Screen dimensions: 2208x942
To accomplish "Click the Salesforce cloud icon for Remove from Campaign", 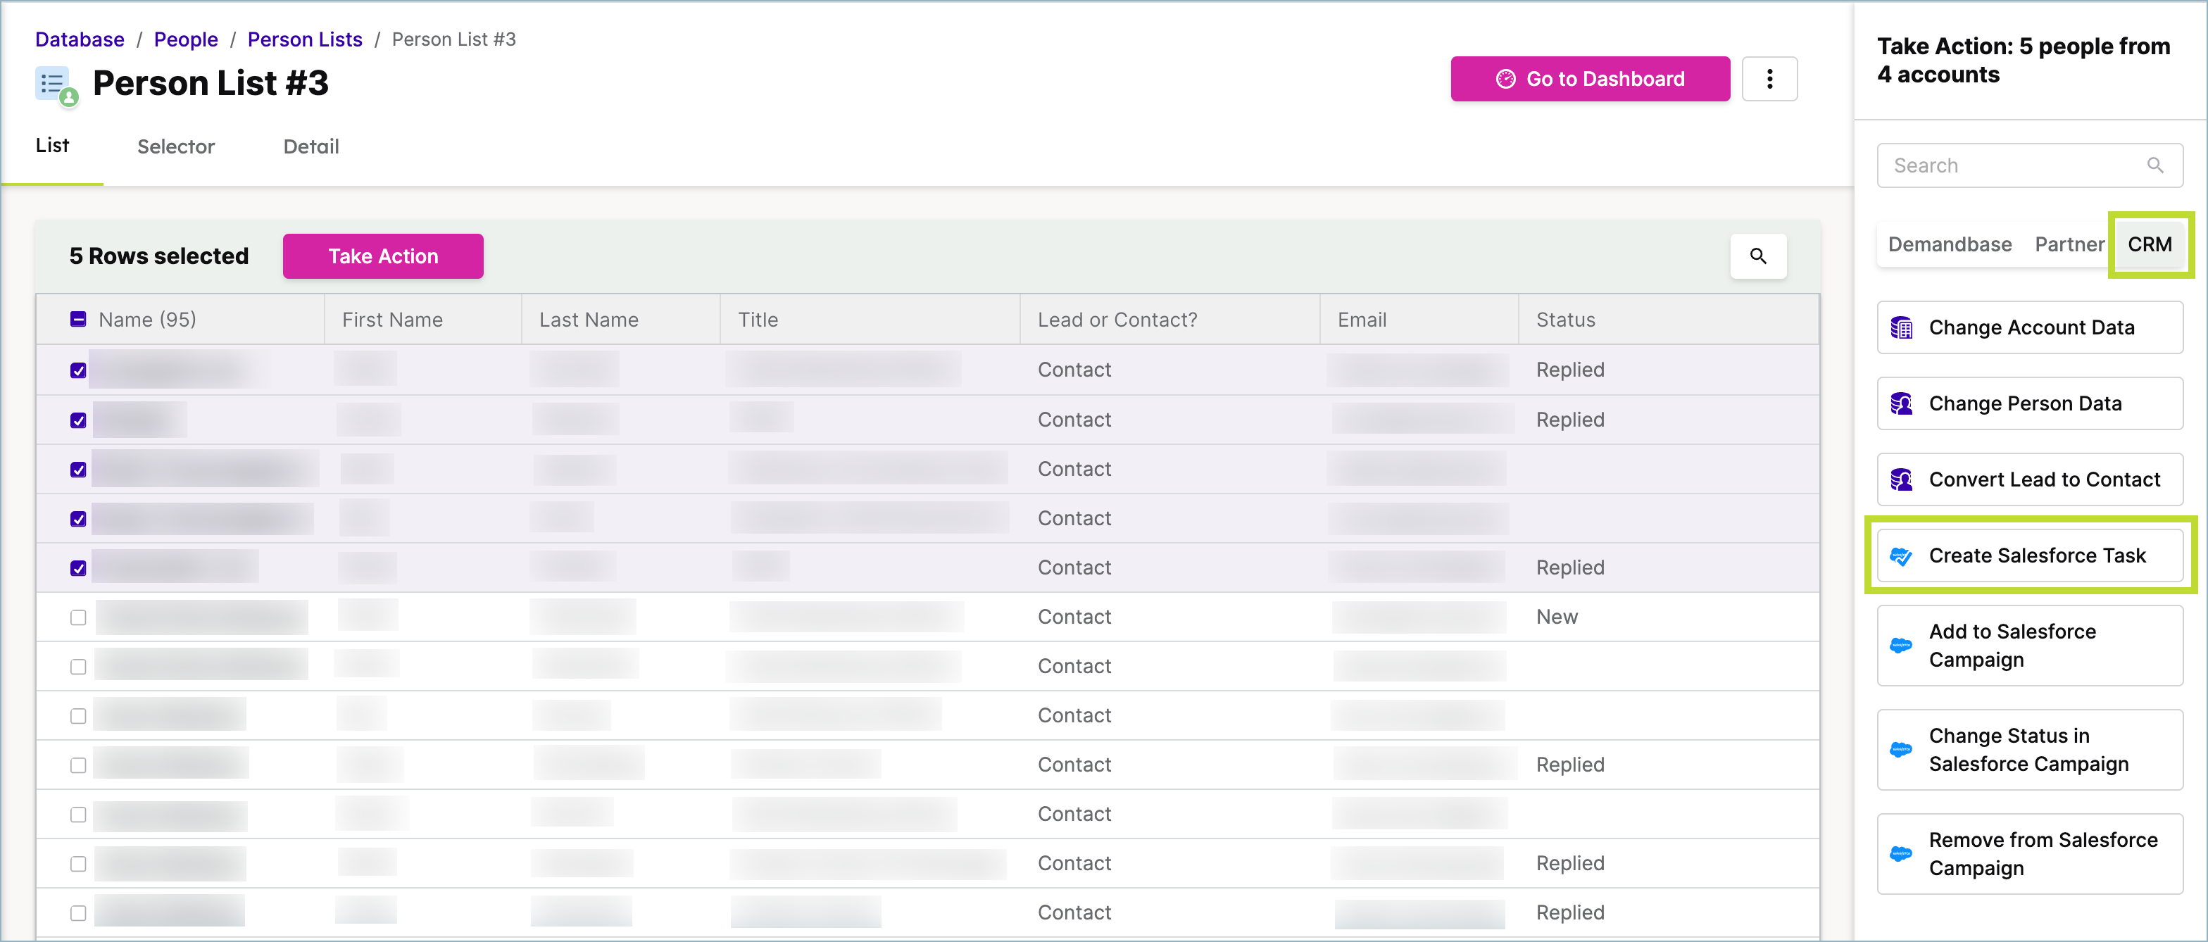I will click(1901, 854).
